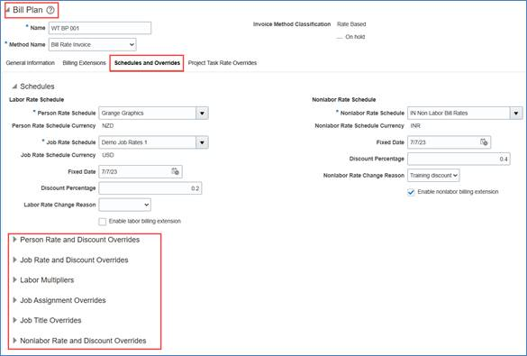
Task: Uncheck Enable nonlabor billing extension
Action: pyautogui.click(x=411, y=192)
